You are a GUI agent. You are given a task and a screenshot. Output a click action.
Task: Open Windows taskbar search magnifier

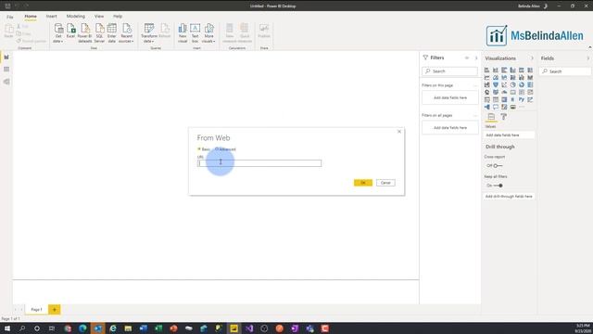pyautogui.click(x=22, y=328)
